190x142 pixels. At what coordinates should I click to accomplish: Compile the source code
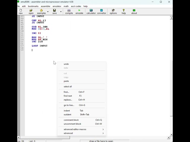click(x=69, y=12)
